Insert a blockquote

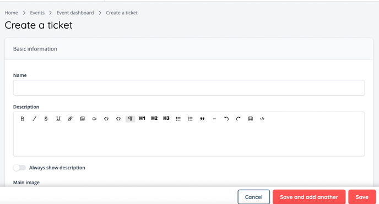(202, 119)
